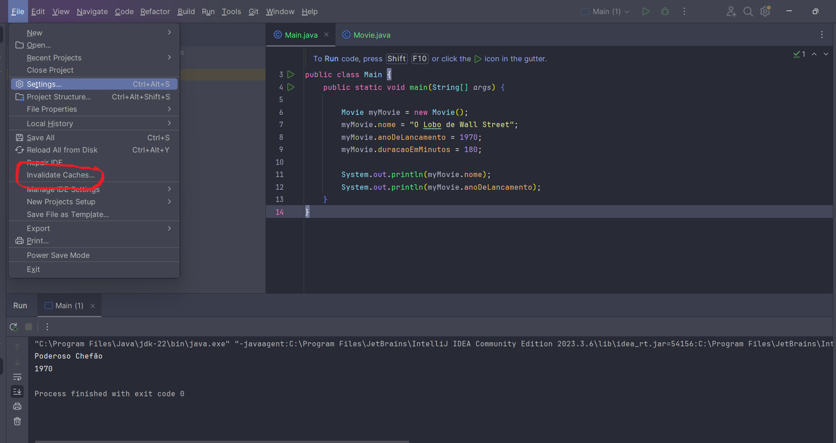Start debugging with the bug icon

(665, 11)
